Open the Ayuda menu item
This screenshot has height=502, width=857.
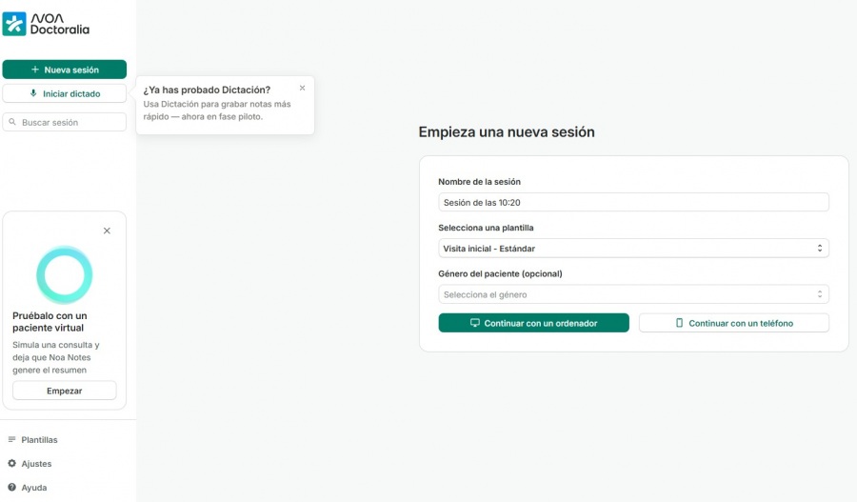coord(34,488)
